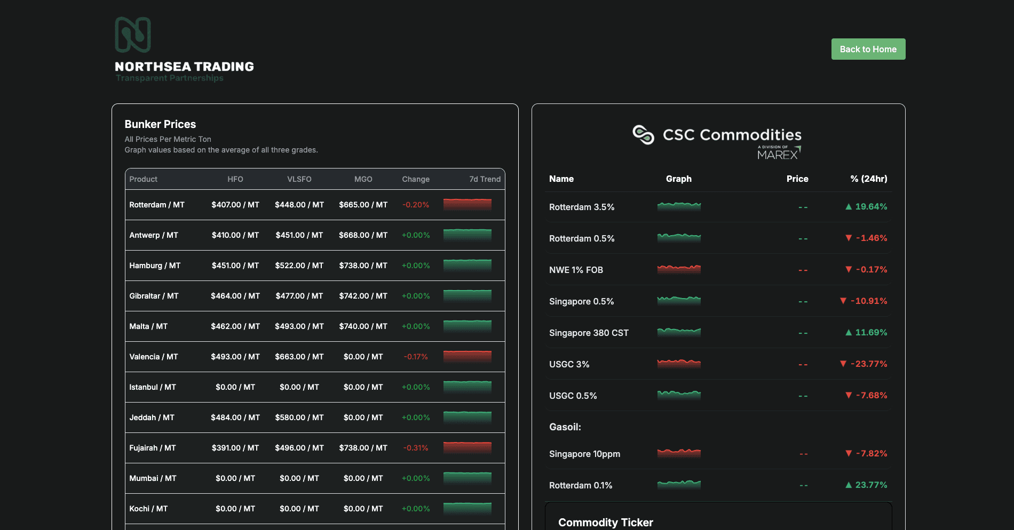Click the NORTHSEA TRADING wordmark
This screenshot has height=530, width=1014.
(x=184, y=67)
